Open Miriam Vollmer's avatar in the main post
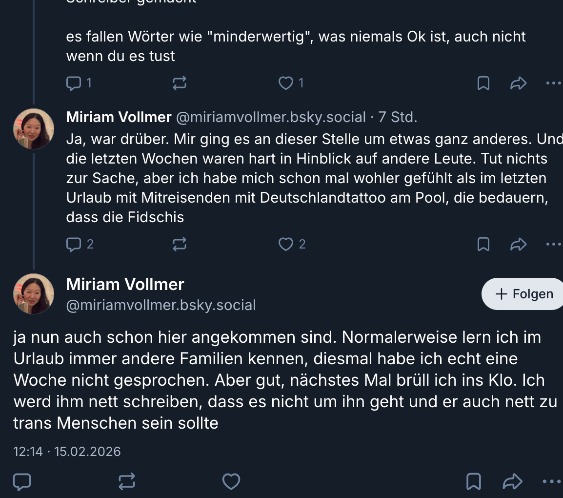The width and height of the screenshot is (563, 498). 34,294
